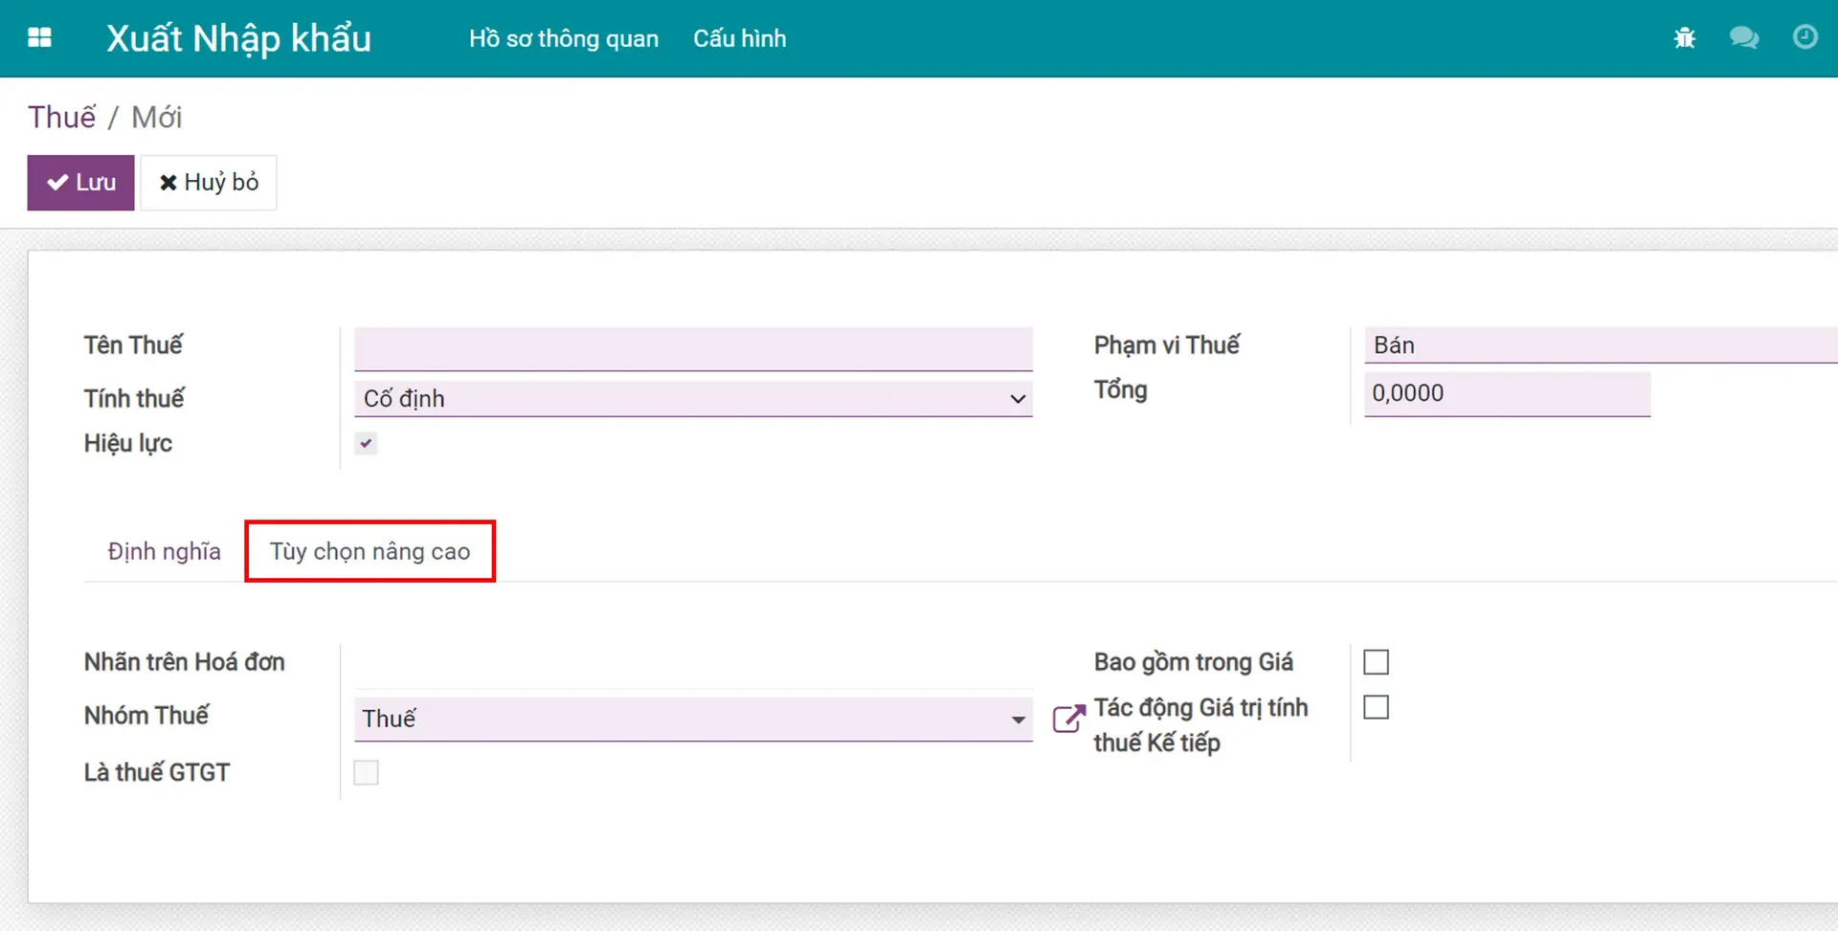Toggle the Là thuế GTGT checkbox
This screenshot has width=1838, height=931.
[x=366, y=772]
